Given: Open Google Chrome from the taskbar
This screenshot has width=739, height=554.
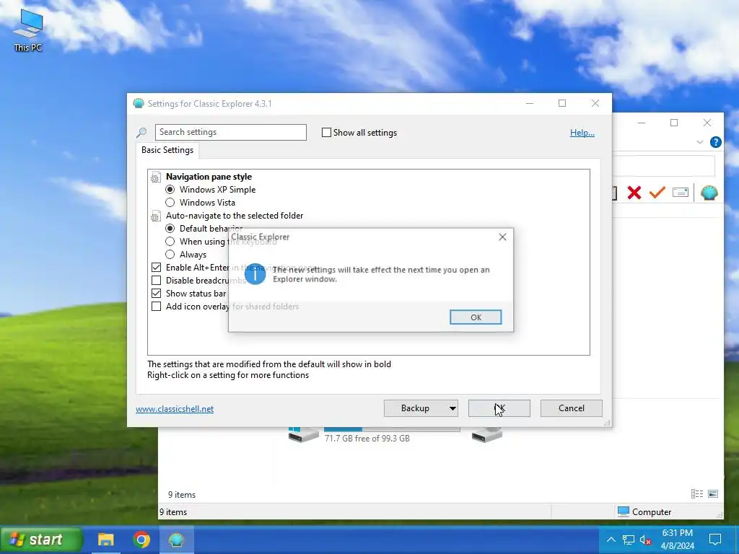Looking at the screenshot, I should [141, 540].
